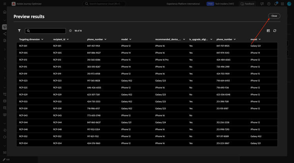Expand the recipient_id column menu

click(x=68, y=39)
